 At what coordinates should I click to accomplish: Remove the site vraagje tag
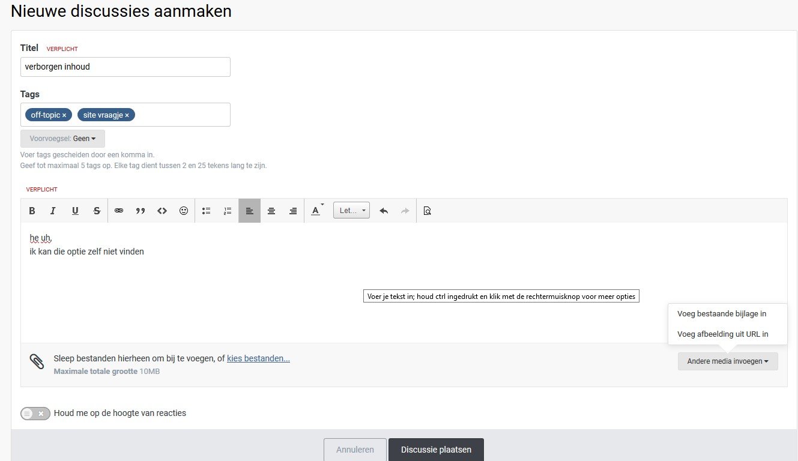(x=127, y=115)
